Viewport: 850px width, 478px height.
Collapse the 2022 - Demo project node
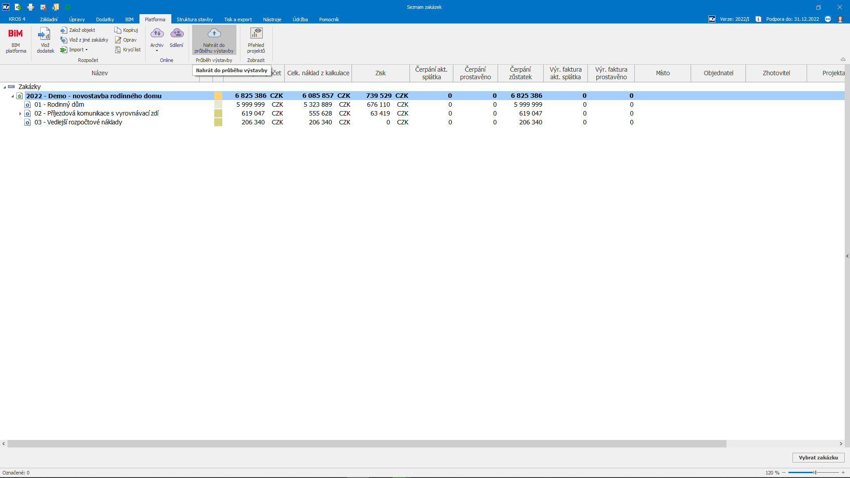(12, 96)
